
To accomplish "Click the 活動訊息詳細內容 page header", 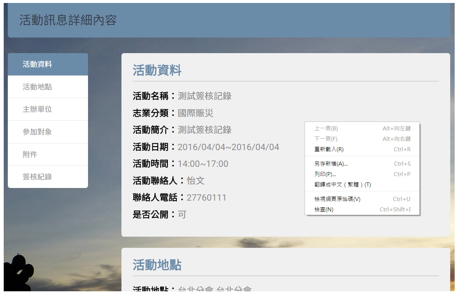I will pos(68,20).
